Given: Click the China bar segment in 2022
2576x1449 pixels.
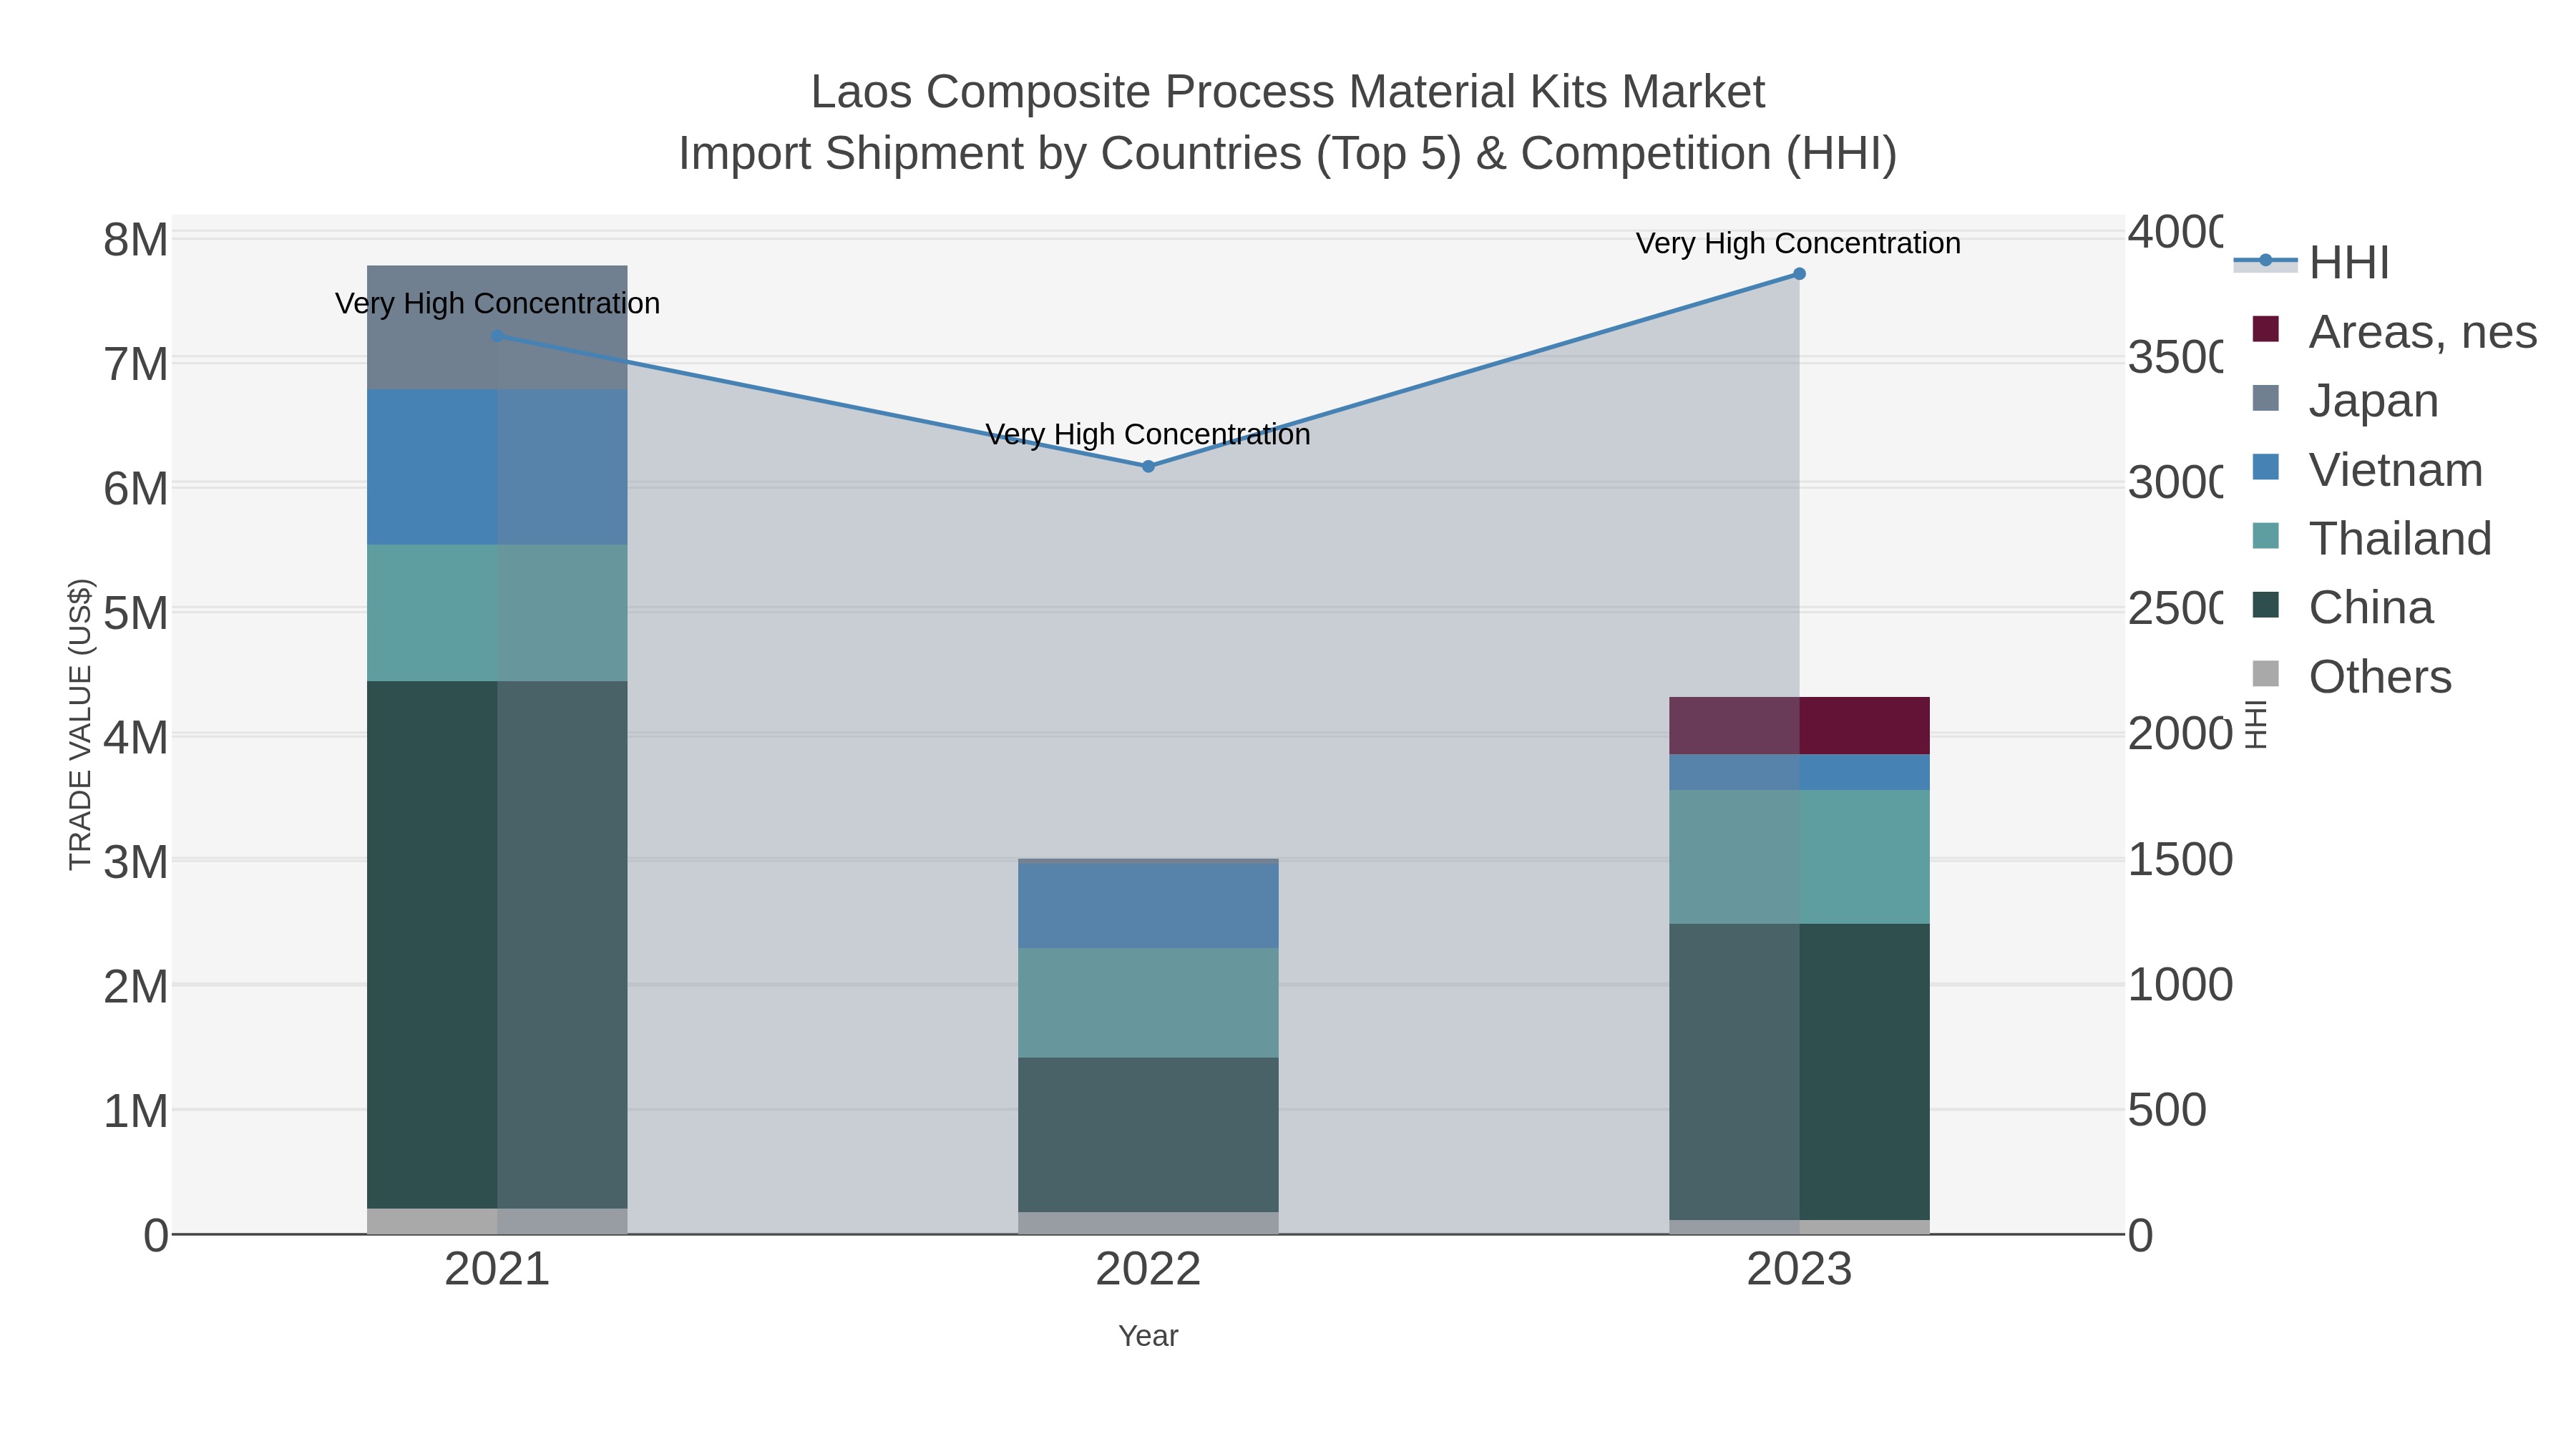Looking at the screenshot, I should click(x=1148, y=1135).
